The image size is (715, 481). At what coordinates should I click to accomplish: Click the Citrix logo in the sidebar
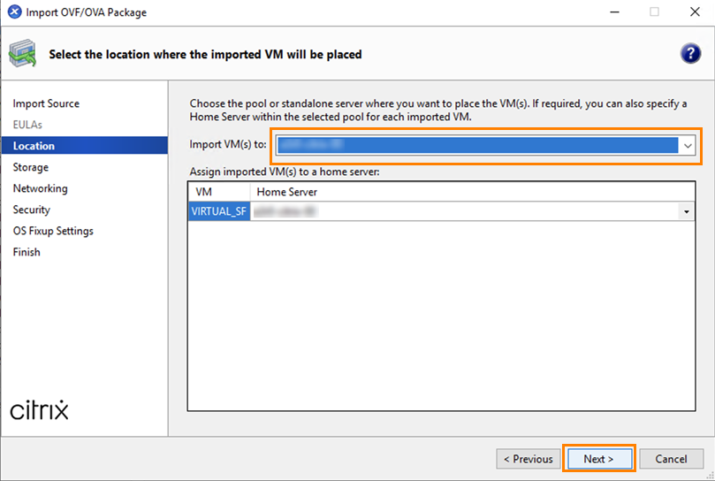pos(39,410)
